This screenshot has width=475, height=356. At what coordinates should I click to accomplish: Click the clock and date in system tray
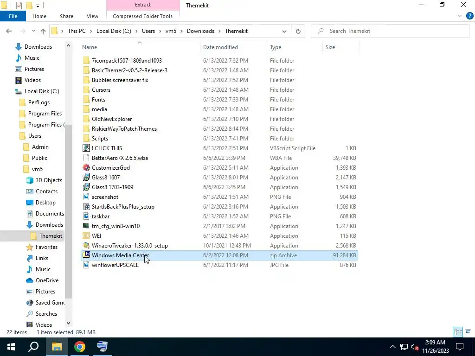(435, 347)
